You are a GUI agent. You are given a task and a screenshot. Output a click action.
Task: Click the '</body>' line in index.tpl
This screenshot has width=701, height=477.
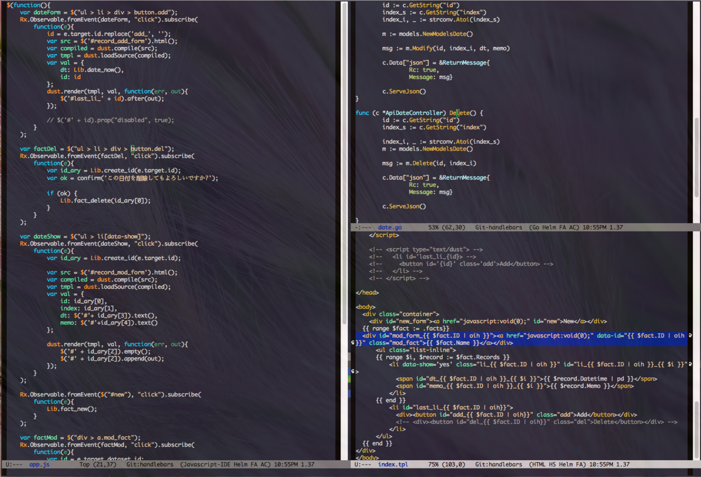[367, 458]
